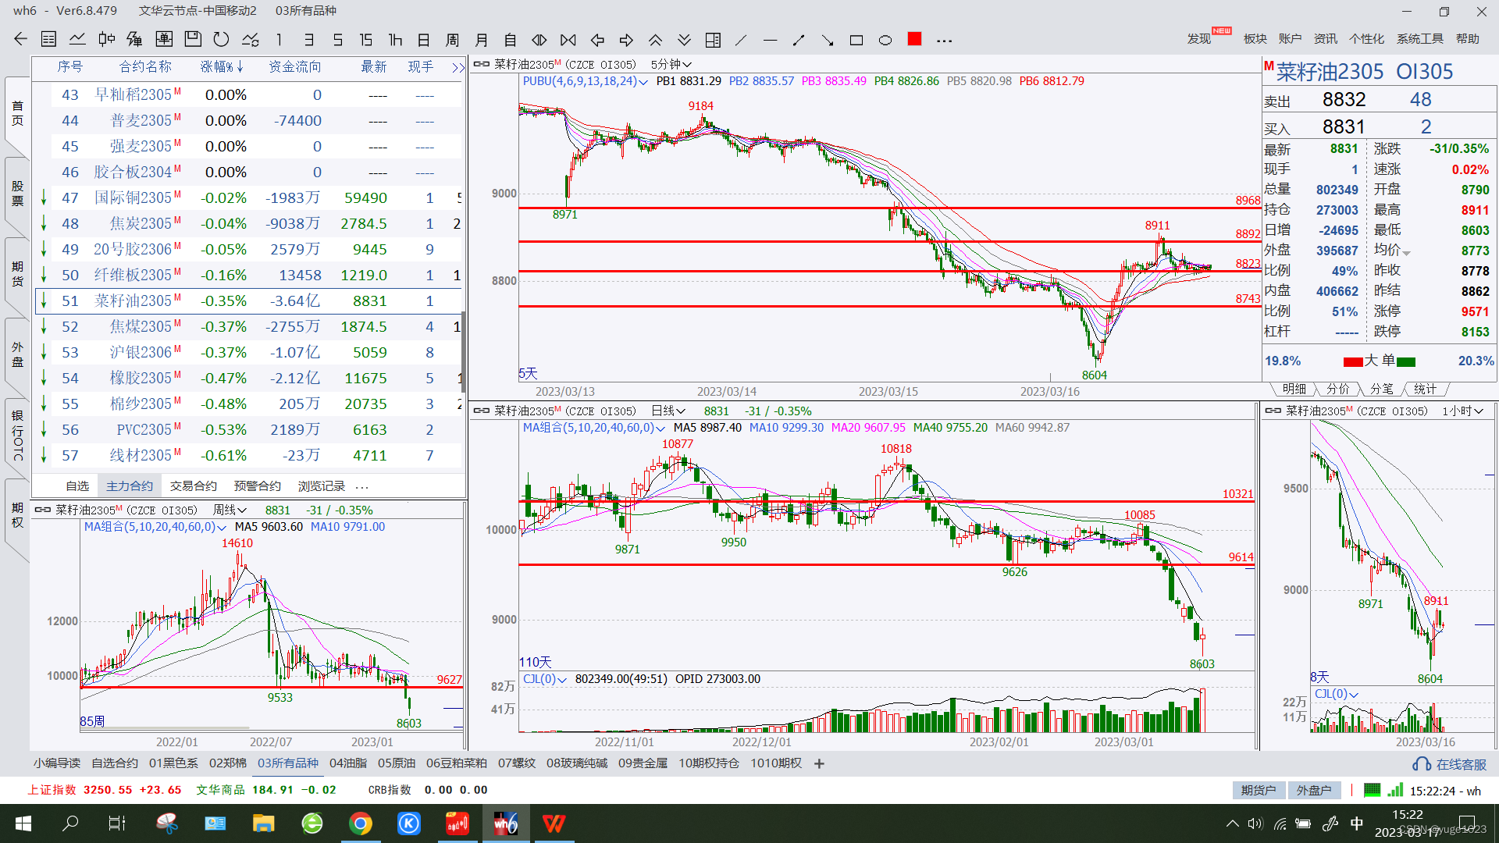This screenshot has height=843, width=1499.
Task: Select the ellipse drawing tool
Action: (x=885, y=40)
